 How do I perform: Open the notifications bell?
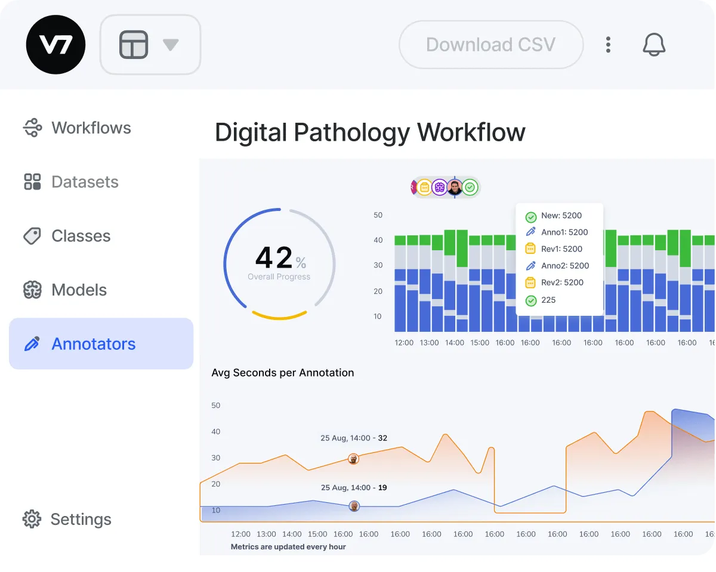tap(654, 44)
